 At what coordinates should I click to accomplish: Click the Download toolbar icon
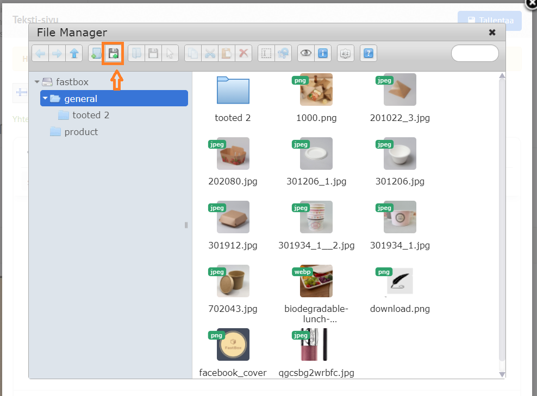coord(153,53)
